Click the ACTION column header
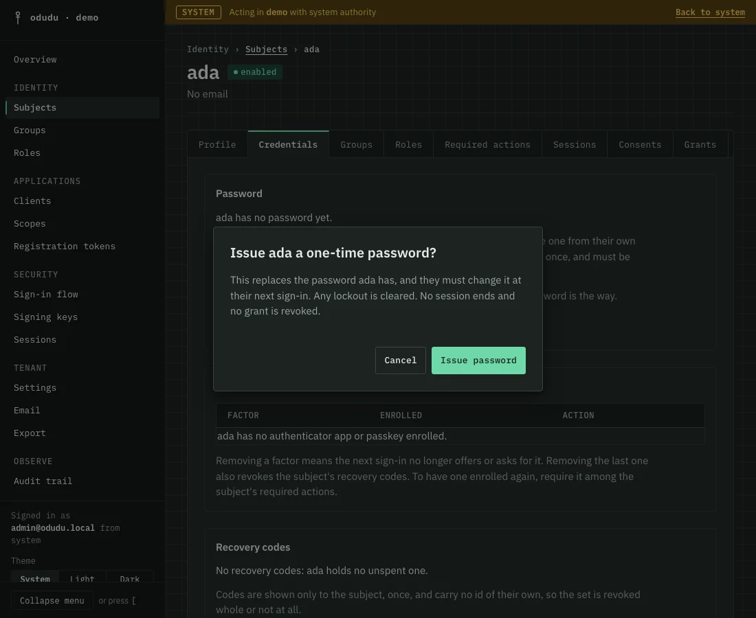Screen dimensions: 756x618 pyautogui.click(x=578, y=415)
